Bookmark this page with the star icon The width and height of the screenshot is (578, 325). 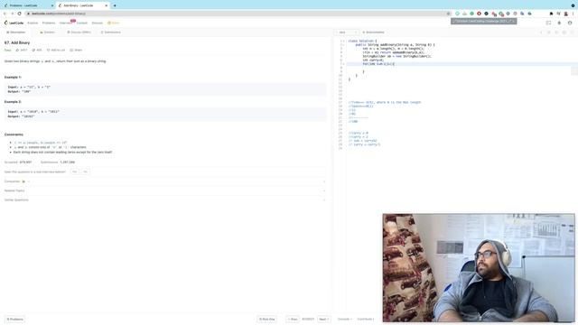click(x=448, y=14)
